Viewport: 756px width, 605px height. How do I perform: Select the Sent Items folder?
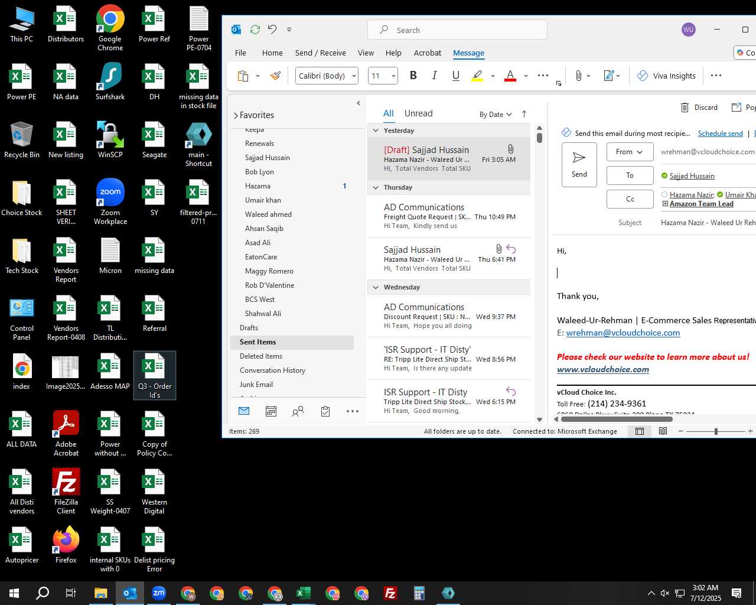[292, 342]
